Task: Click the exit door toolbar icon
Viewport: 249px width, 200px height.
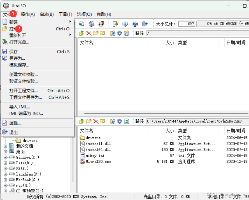Action: point(145,24)
